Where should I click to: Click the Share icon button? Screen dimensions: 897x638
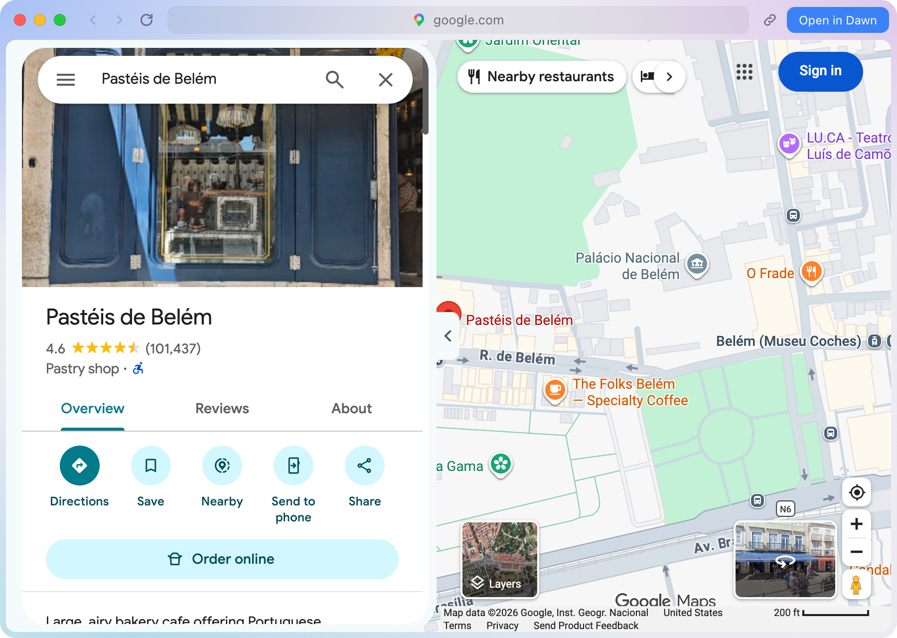365,466
